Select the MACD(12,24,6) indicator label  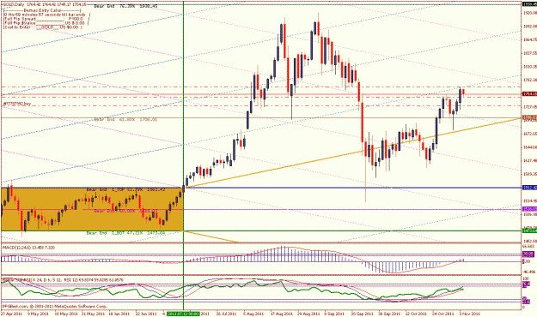[28, 248]
